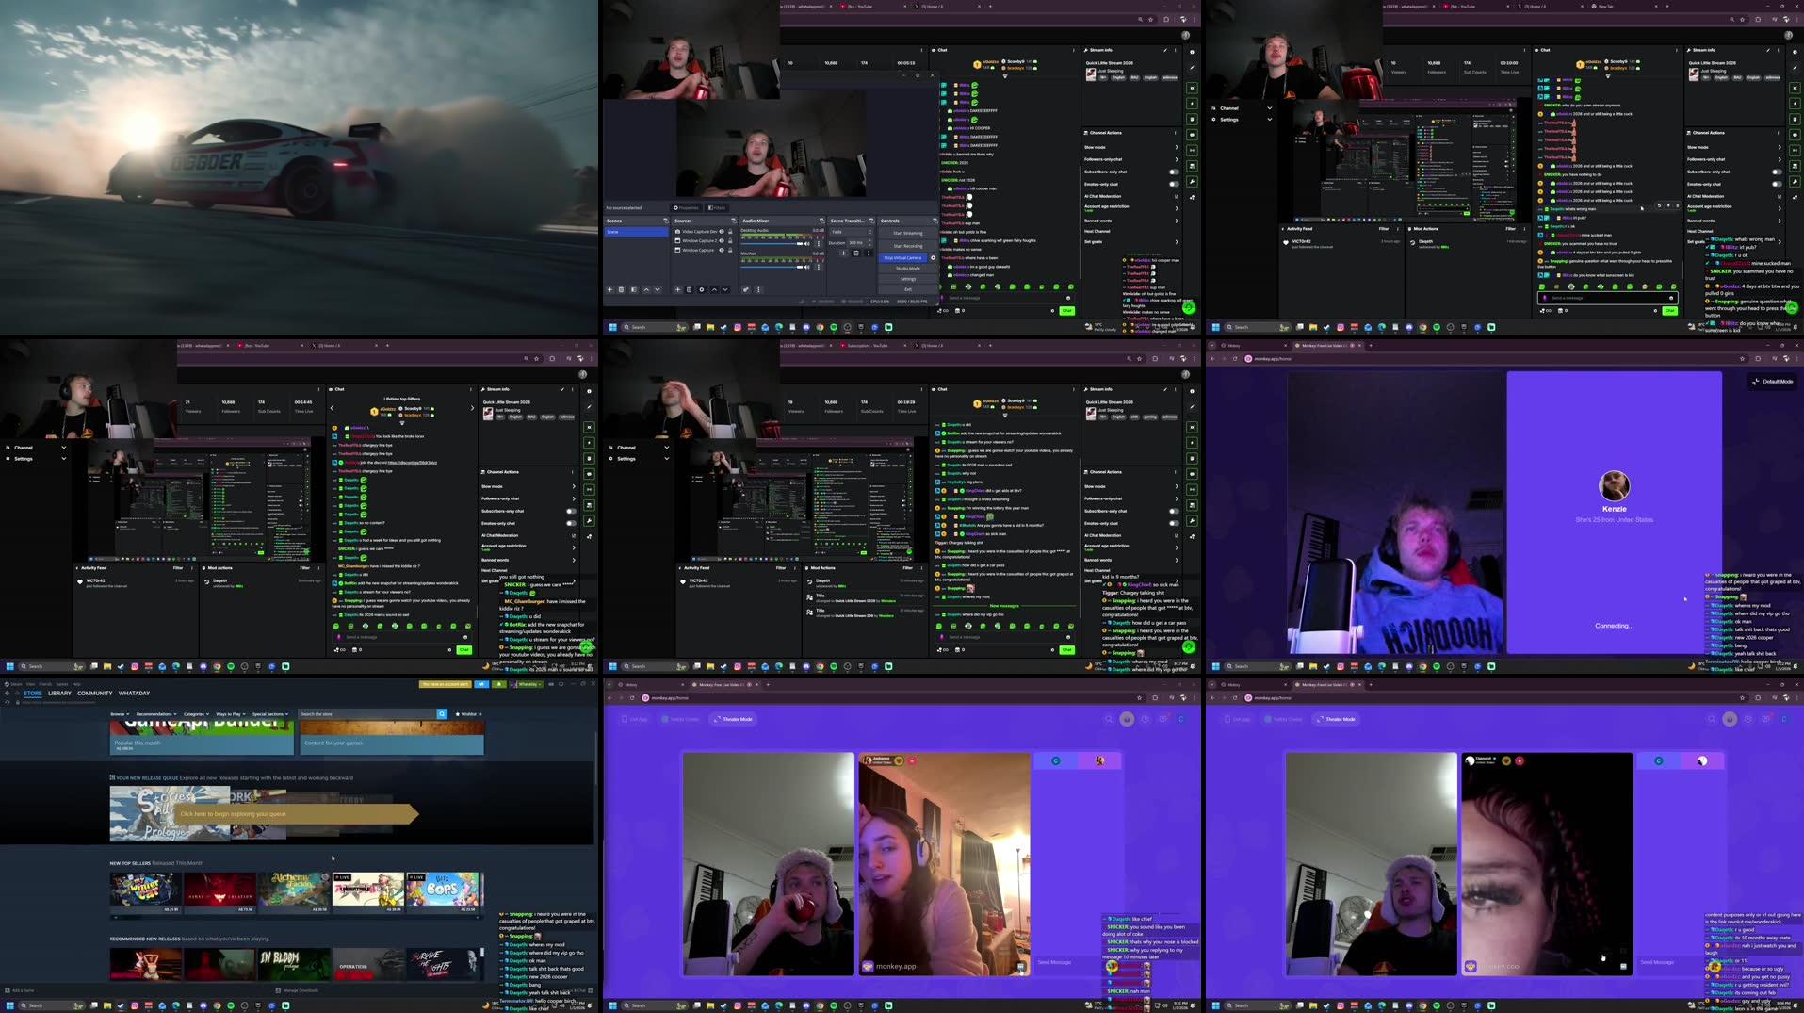Click the Steam store search magnifier icon
Viewport: 1804px width, 1013px height.
442,714
